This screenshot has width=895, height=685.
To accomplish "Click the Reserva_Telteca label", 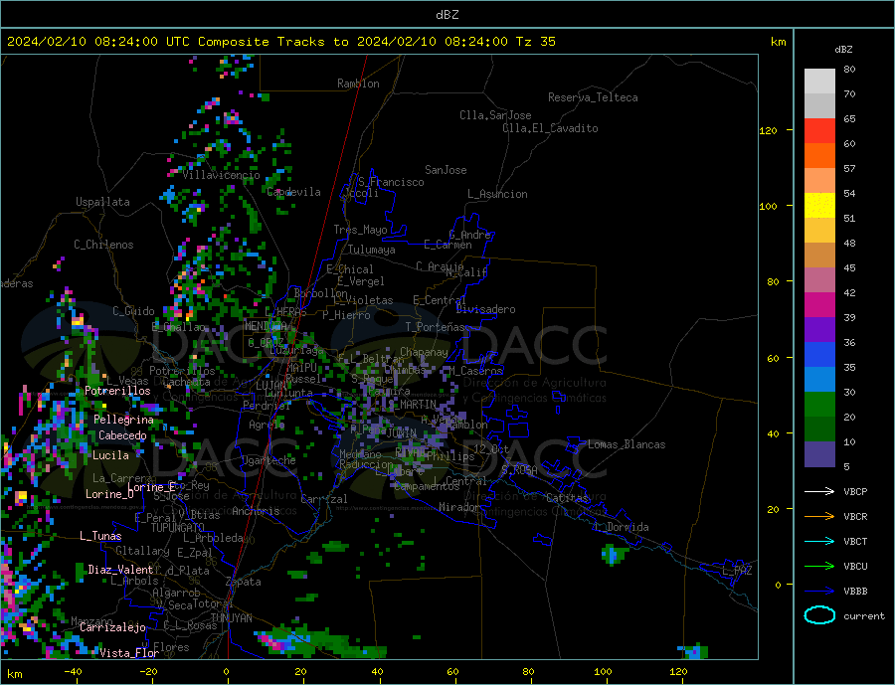I will tap(593, 97).
